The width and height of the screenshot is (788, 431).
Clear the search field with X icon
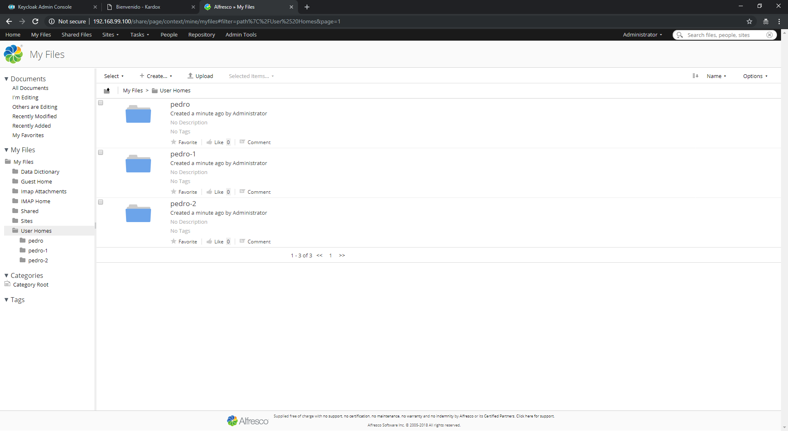click(770, 35)
